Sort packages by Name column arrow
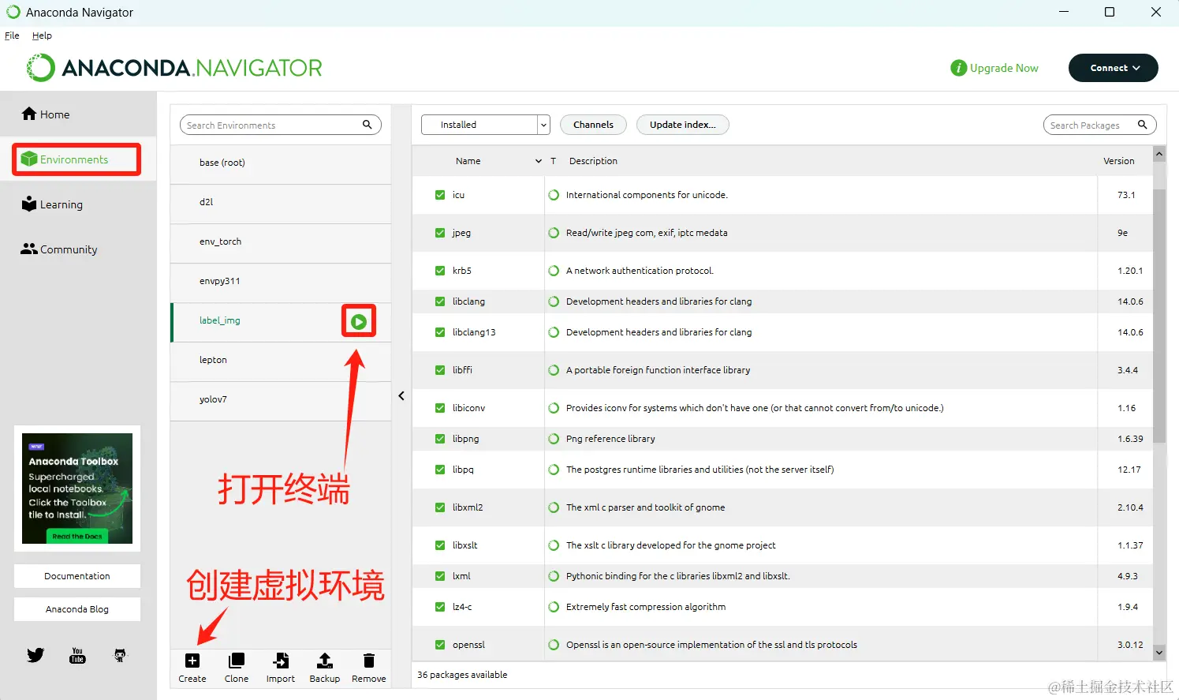The height and width of the screenshot is (700, 1179). (539, 161)
